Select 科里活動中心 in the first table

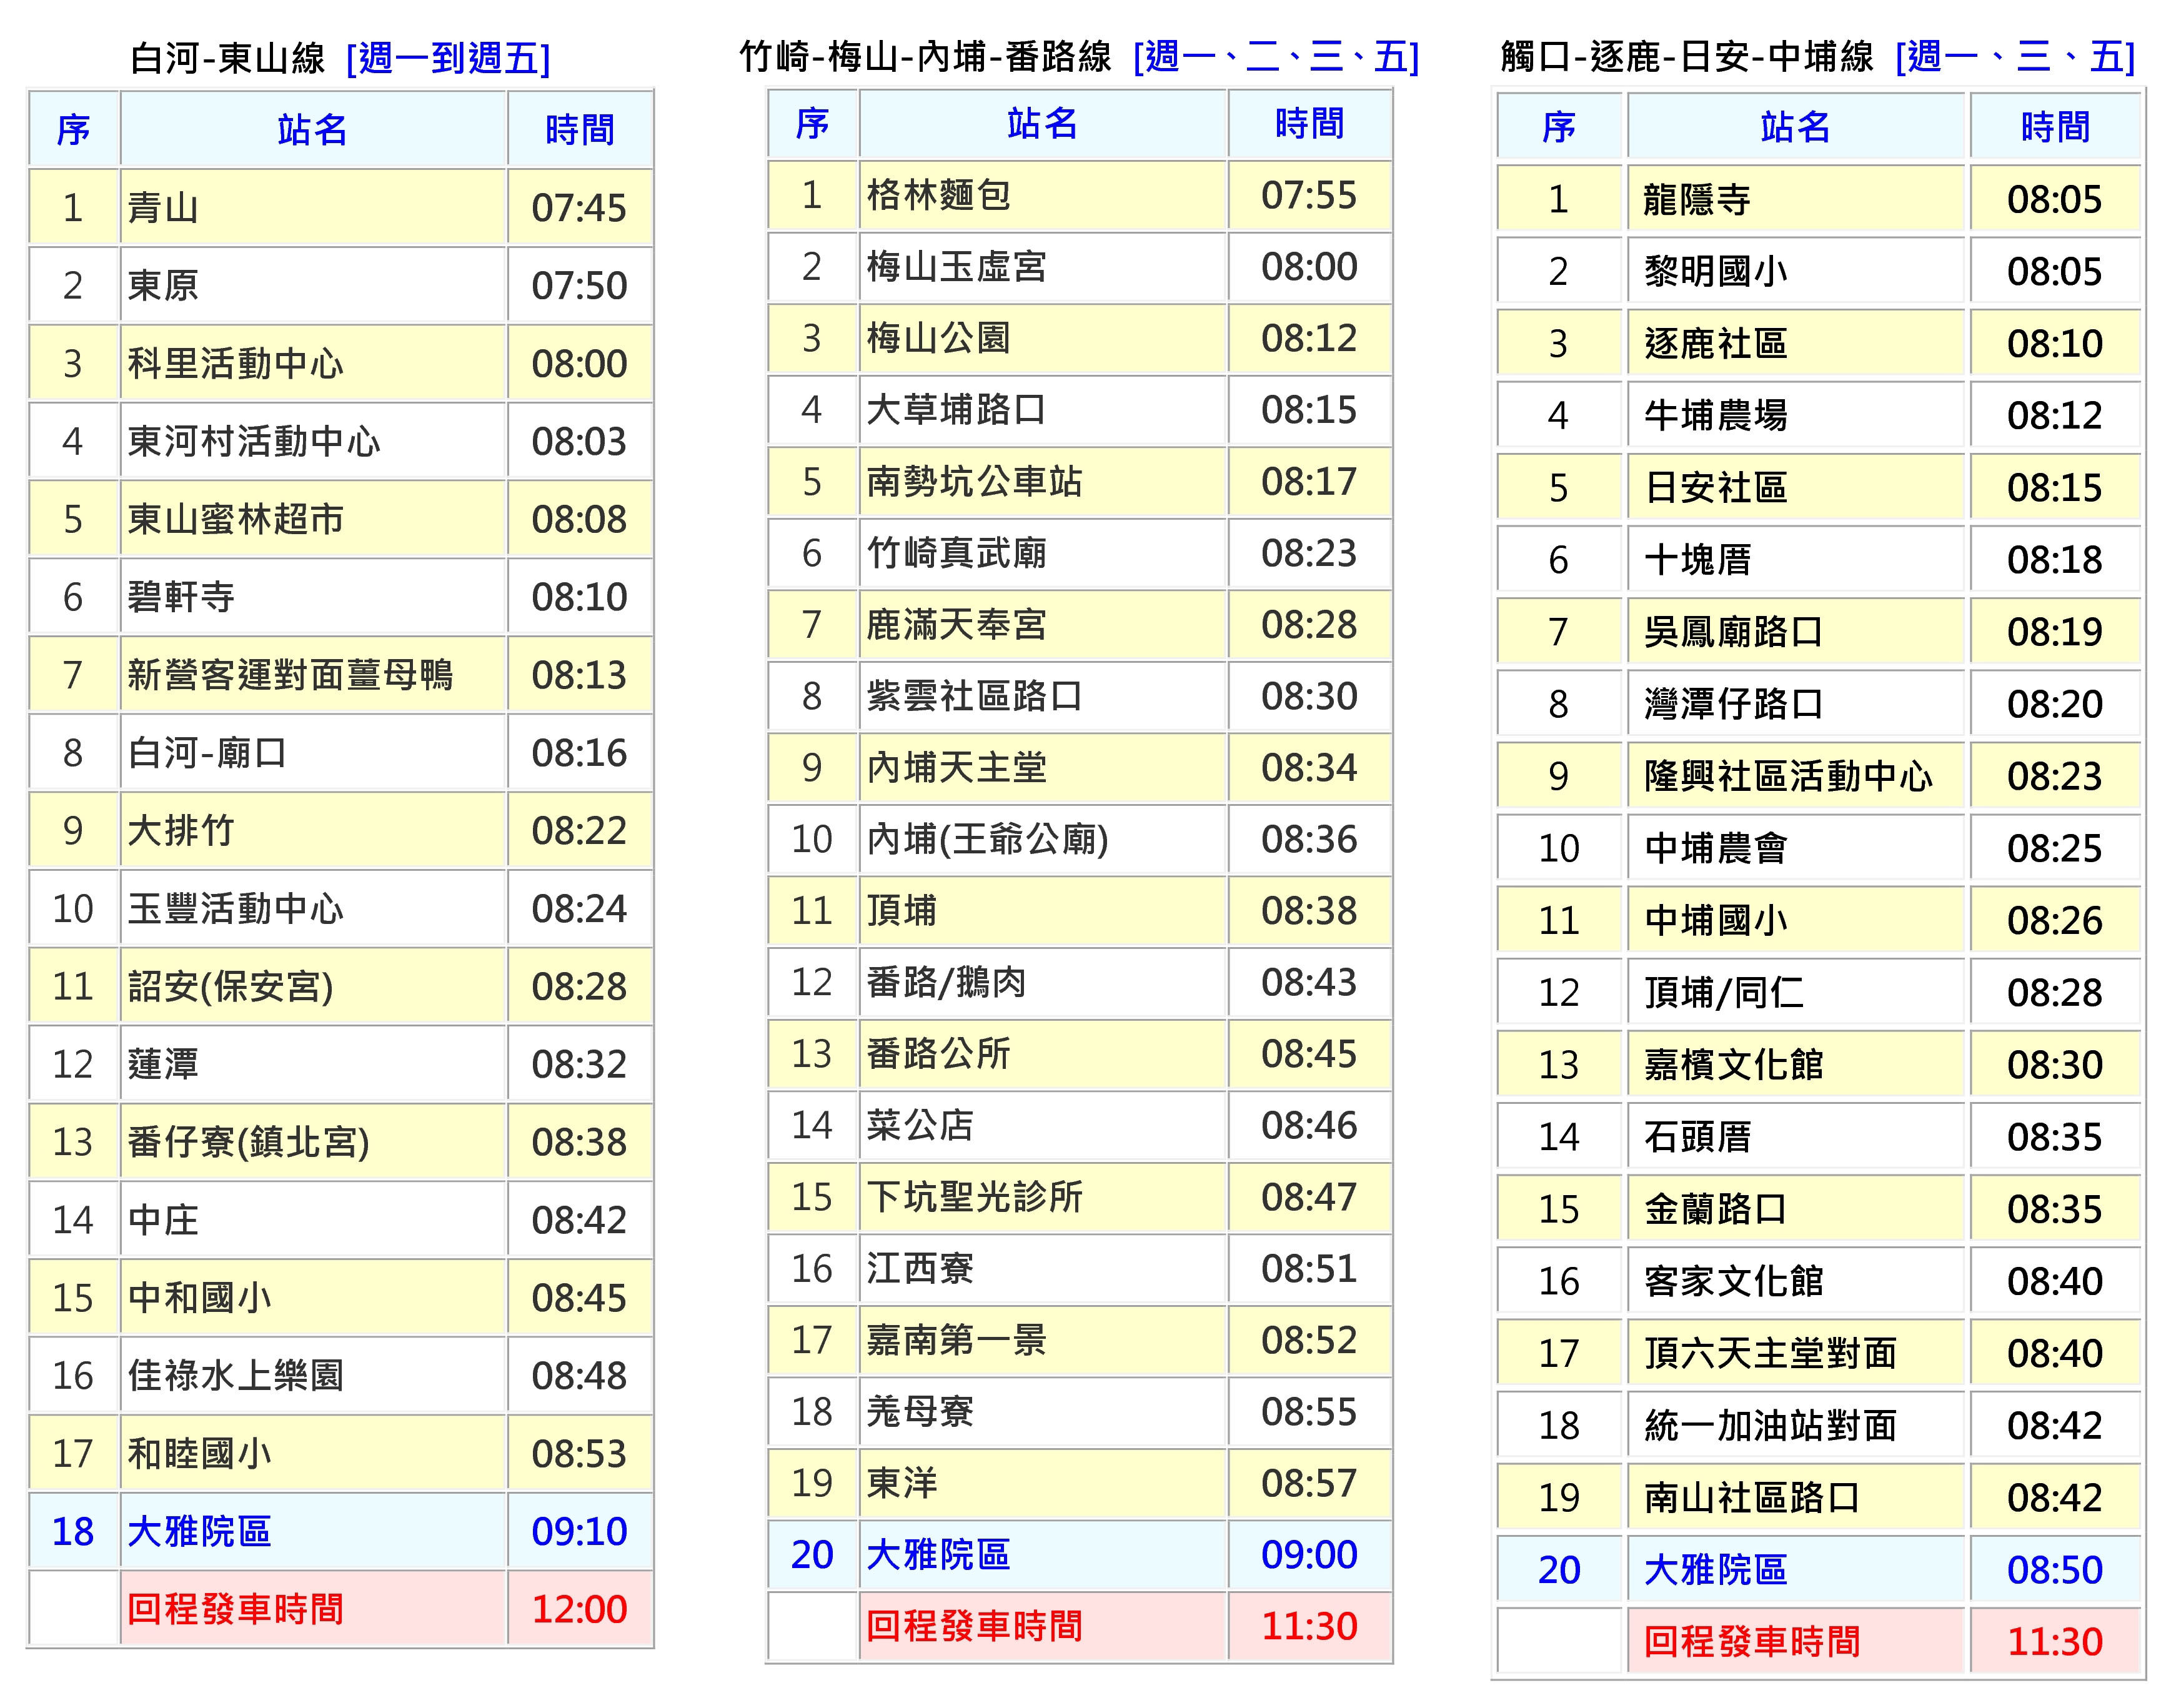click(x=235, y=364)
